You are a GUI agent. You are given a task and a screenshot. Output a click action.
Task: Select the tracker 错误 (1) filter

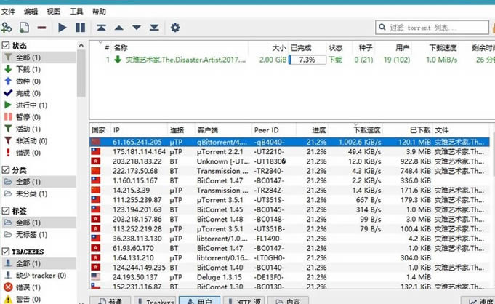pyautogui.click(x=39, y=287)
